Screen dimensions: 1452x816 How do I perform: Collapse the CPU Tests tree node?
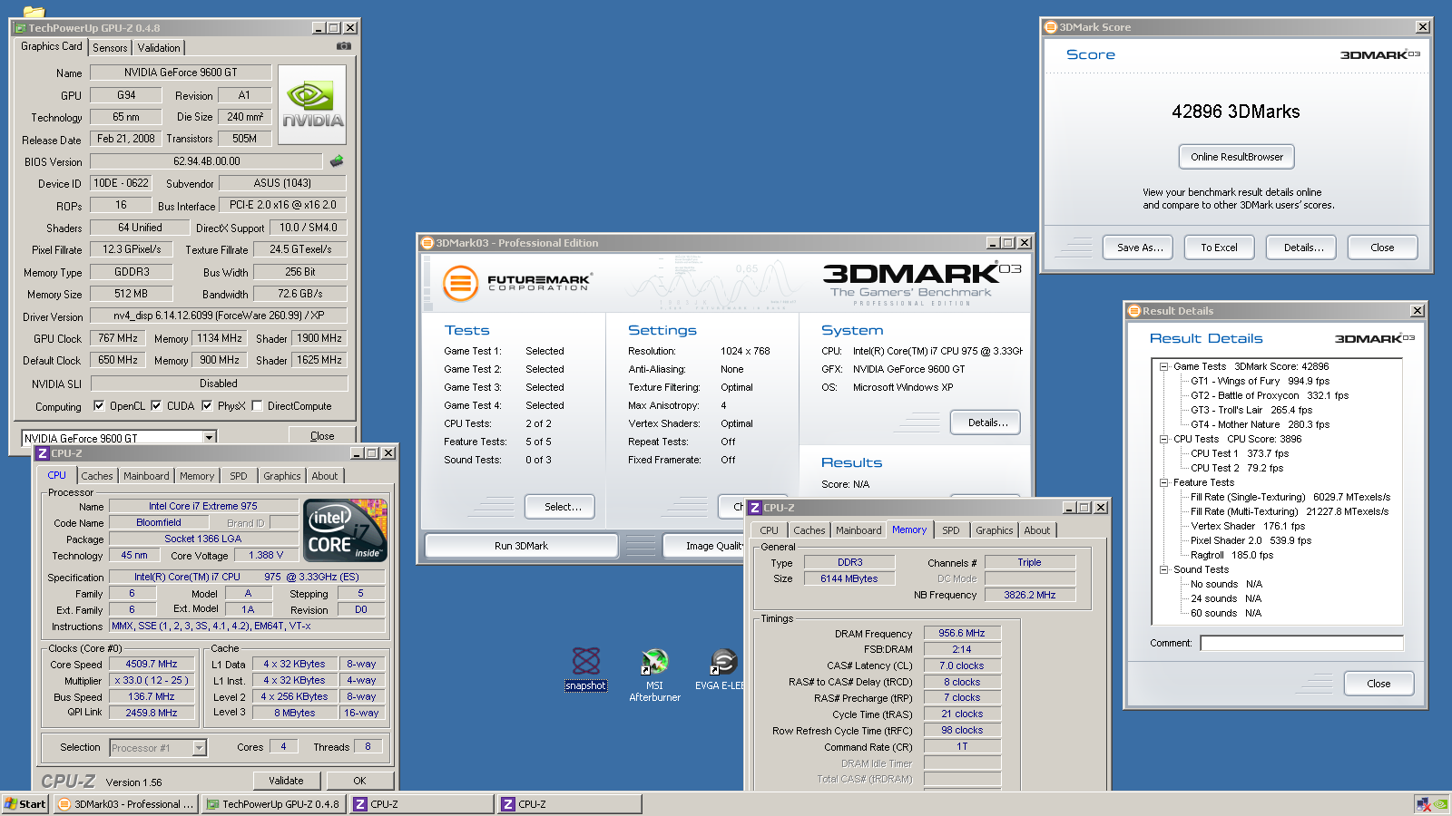[x=1163, y=439]
